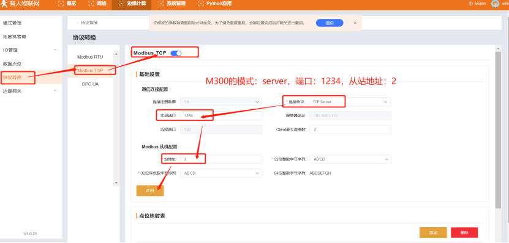Image resolution: width=509 pixels, height=243 pixels.
Task: Click the V1.0.21 version text
Action: pyautogui.click(x=31, y=234)
